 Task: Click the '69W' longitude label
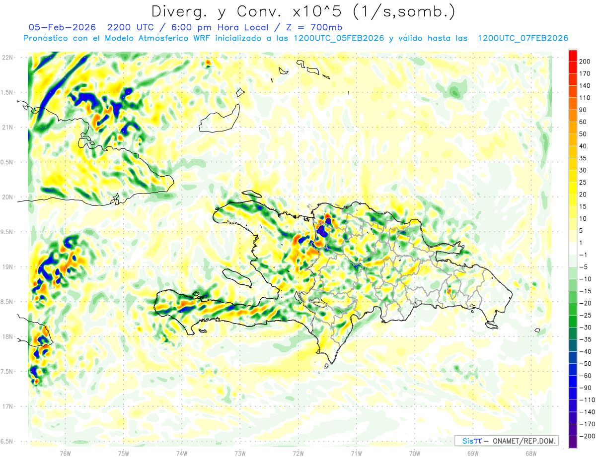pyautogui.click(x=473, y=453)
